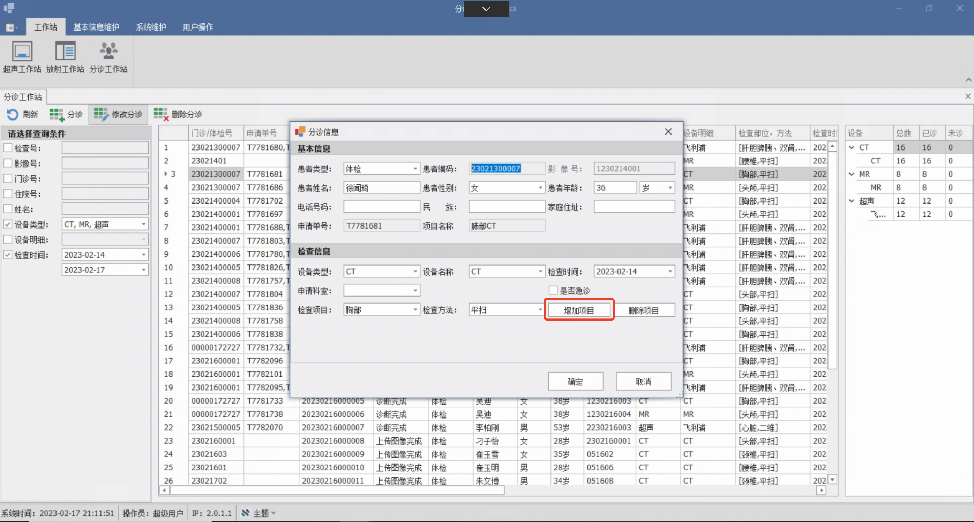Image resolution: width=974 pixels, height=522 pixels.
Task: Click the 门诊/体检号 column header
Action: [x=216, y=133]
